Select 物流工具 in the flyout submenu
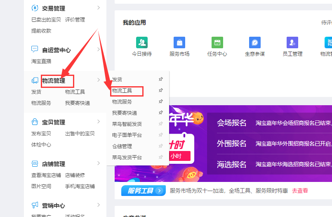332x217 pixels. pyautogui.click(x=122, y=91)
